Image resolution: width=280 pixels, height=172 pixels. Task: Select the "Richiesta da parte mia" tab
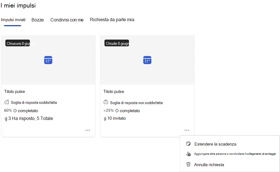point(112,20)
